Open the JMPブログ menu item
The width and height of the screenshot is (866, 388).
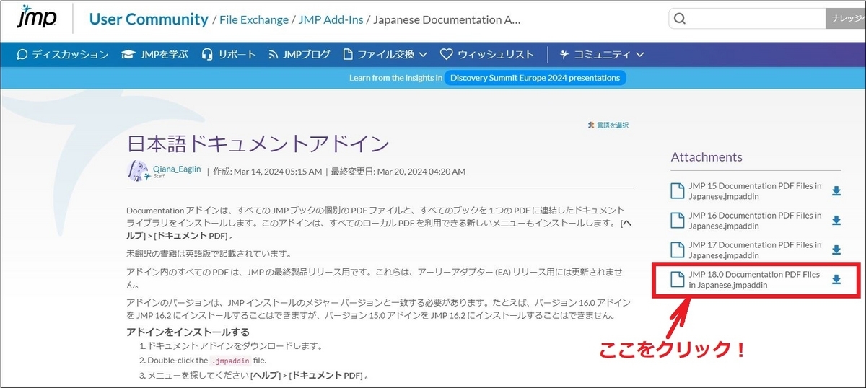pyautogui.click(x=306, y=54)
